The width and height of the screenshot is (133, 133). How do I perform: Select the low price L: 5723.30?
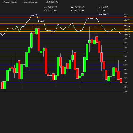click(77, 10)
